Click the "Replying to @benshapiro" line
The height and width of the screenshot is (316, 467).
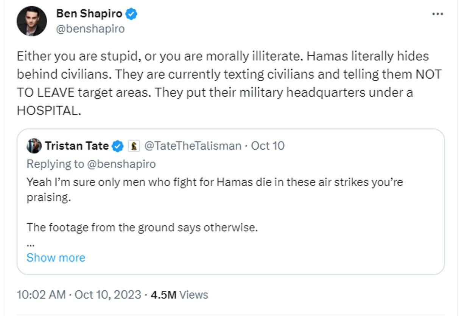coord(91,164)
